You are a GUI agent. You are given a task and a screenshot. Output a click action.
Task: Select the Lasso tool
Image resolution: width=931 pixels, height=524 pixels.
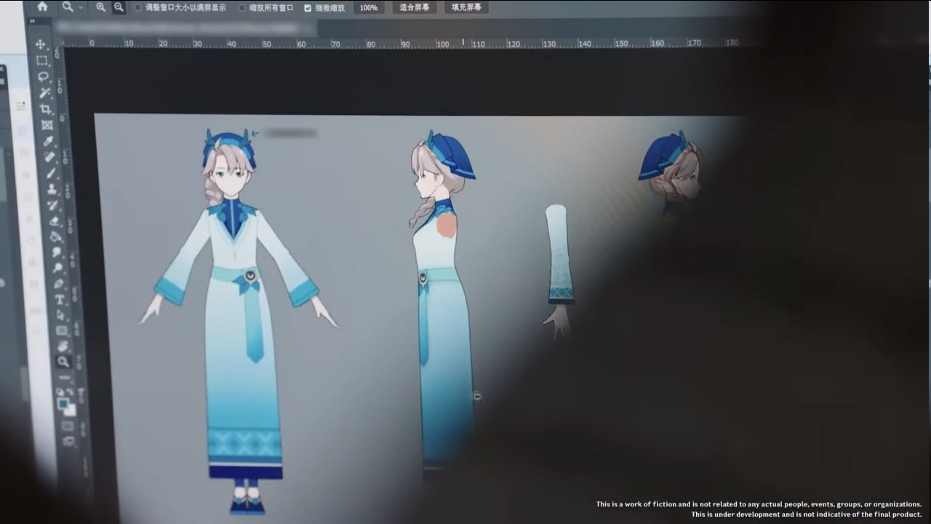(x=43, y=76)
